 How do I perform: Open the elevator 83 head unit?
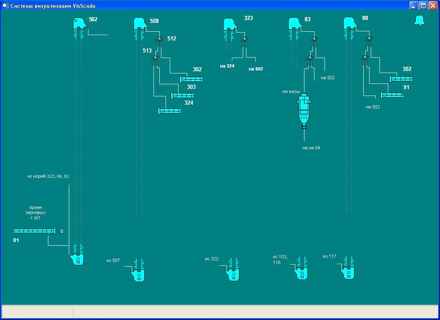coord(295,23)
